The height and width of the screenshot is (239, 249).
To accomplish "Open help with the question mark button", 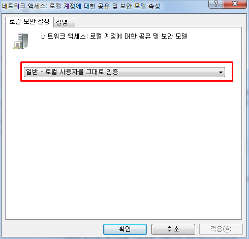I will (215, 4).
